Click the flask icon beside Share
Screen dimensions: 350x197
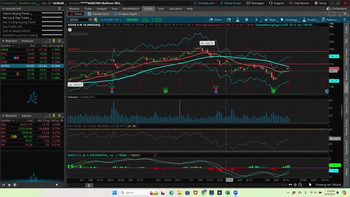[x=238, y=20]
